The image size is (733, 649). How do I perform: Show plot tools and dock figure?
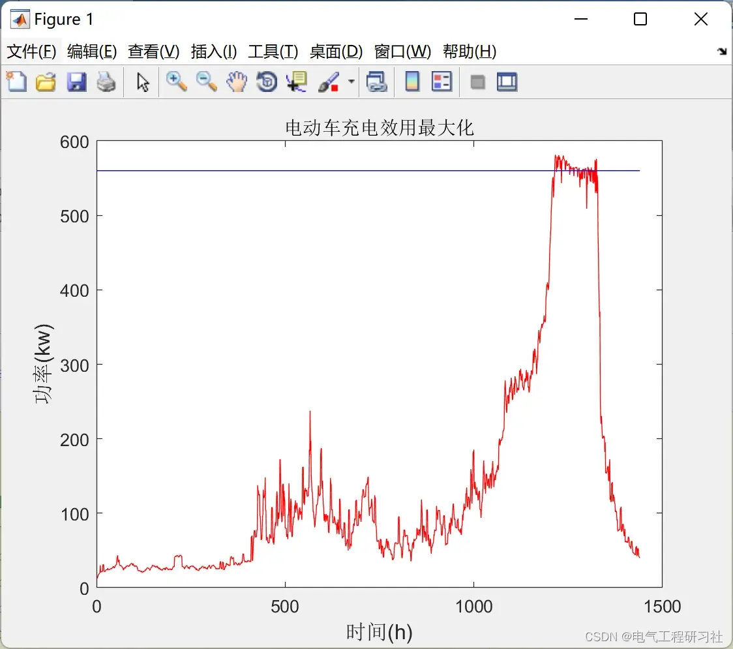pyautogui.click(x=507, y=82)
